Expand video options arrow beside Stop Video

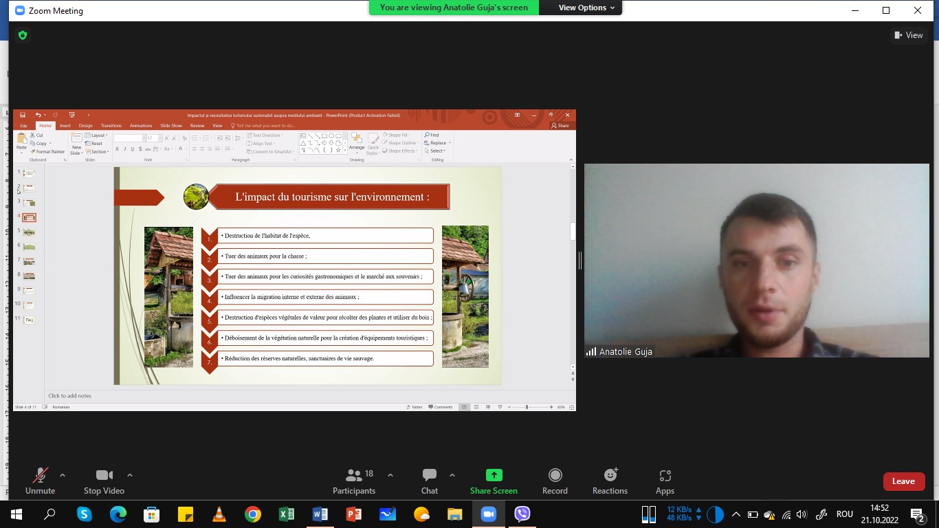pyautogui.click(x=130, y=475)
